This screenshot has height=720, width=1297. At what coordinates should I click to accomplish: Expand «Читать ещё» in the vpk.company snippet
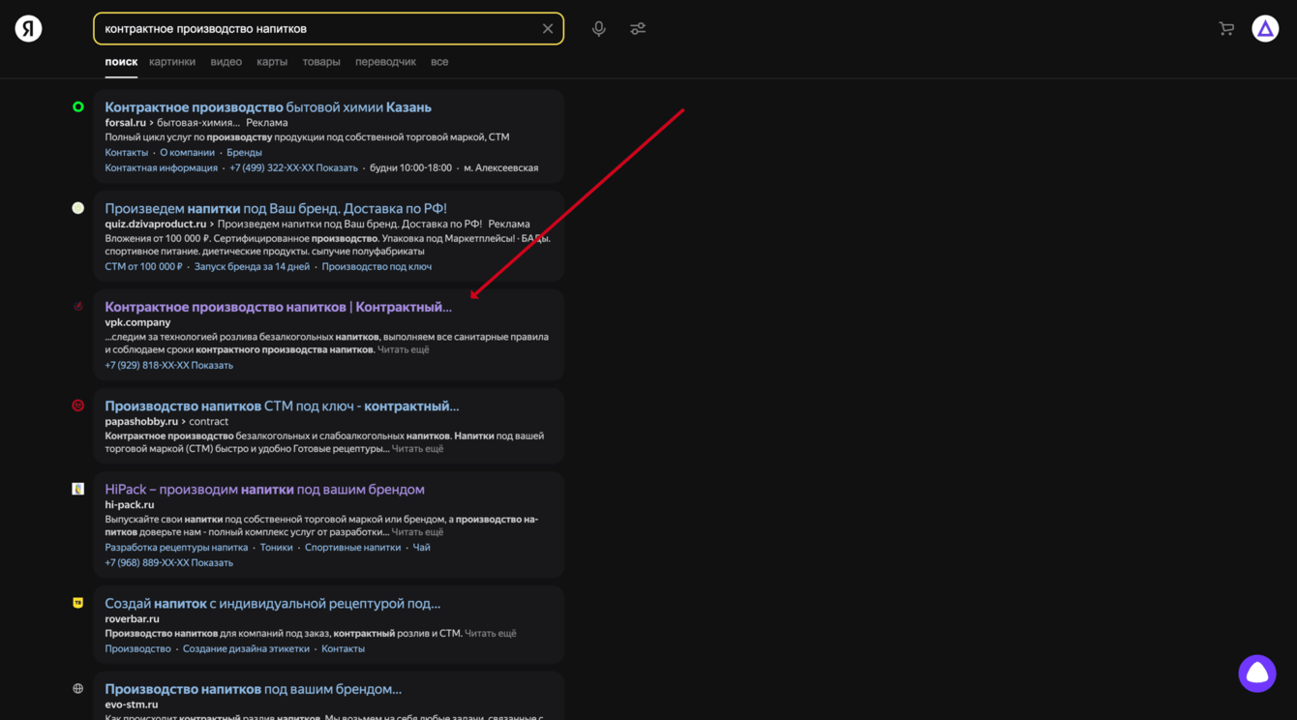[x=404, y=350]
